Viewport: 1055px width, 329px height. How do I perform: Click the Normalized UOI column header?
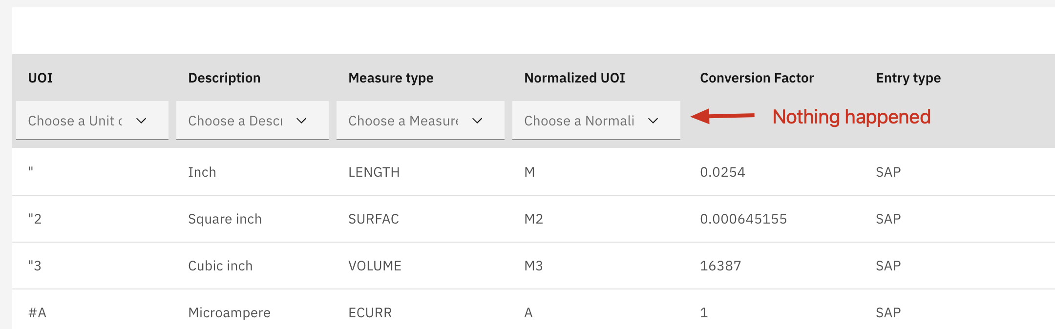(574, 78)
